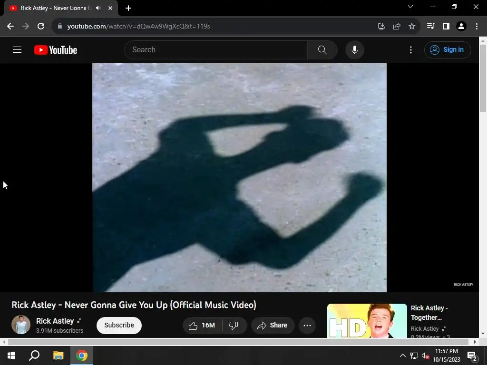Open the taskbar clock showing 11:57 PM
Image resolution: width=487 pixels, height=365 pixels.
pyautogui.click(x=447, y=355)
